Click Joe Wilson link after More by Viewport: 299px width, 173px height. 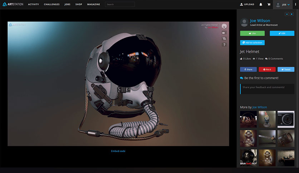click(260, 107)
